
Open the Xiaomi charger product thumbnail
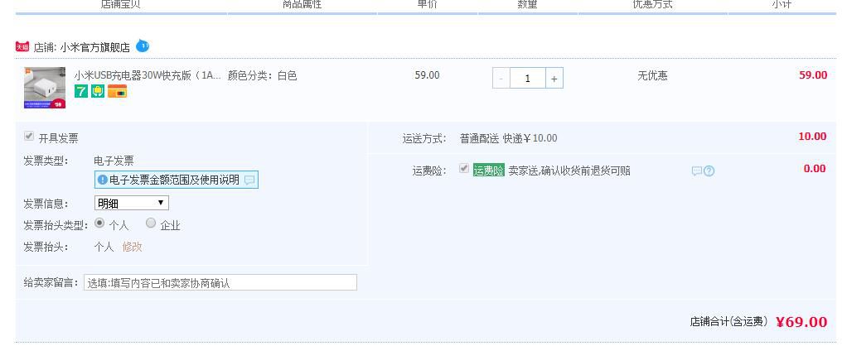point(45,88)
